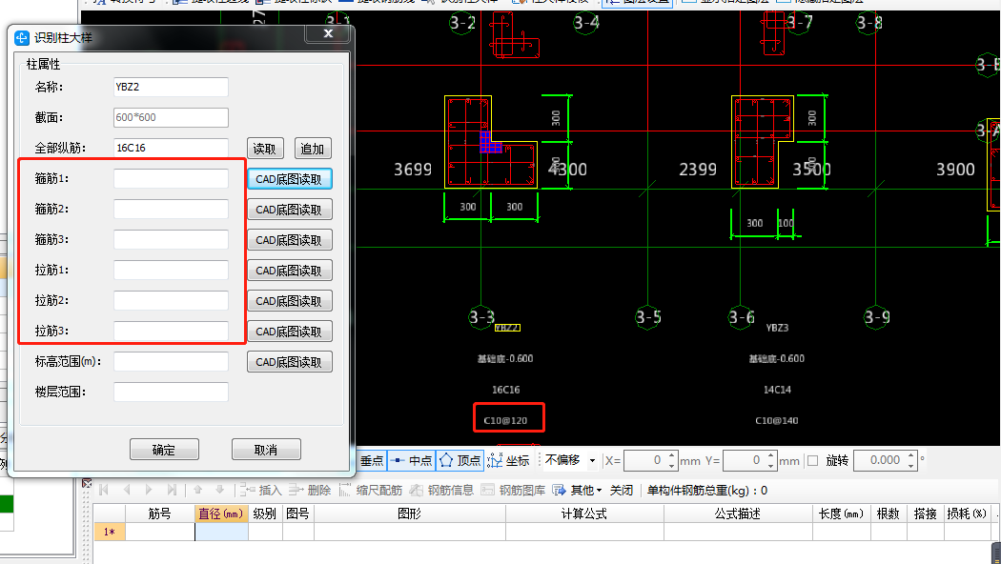Click 关闭 in rebar toolbar
The height and width of the screenshot is (564, 1001).
(622, 490)
